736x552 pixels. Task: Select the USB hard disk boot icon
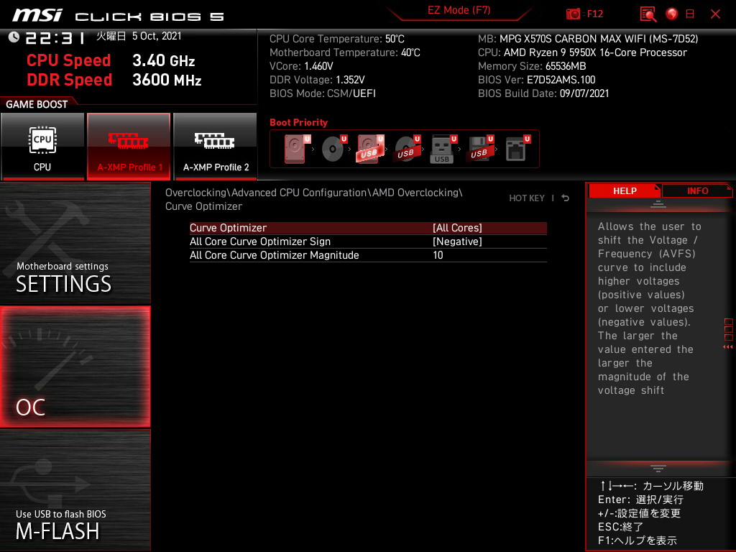370,149
